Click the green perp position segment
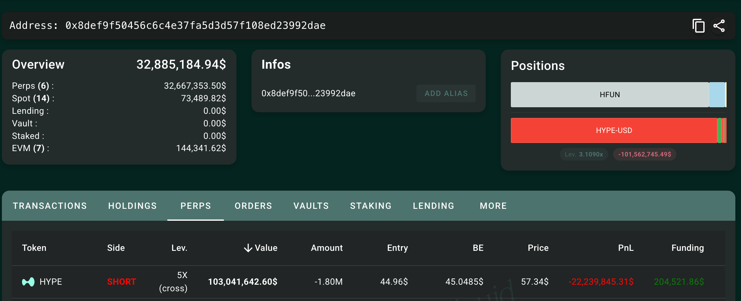741x301 pixels. 720,130
